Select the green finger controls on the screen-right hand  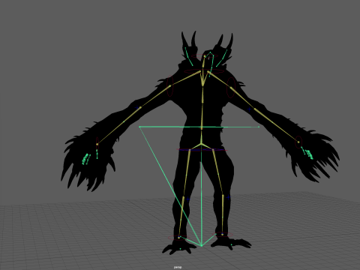click(309, 154)
